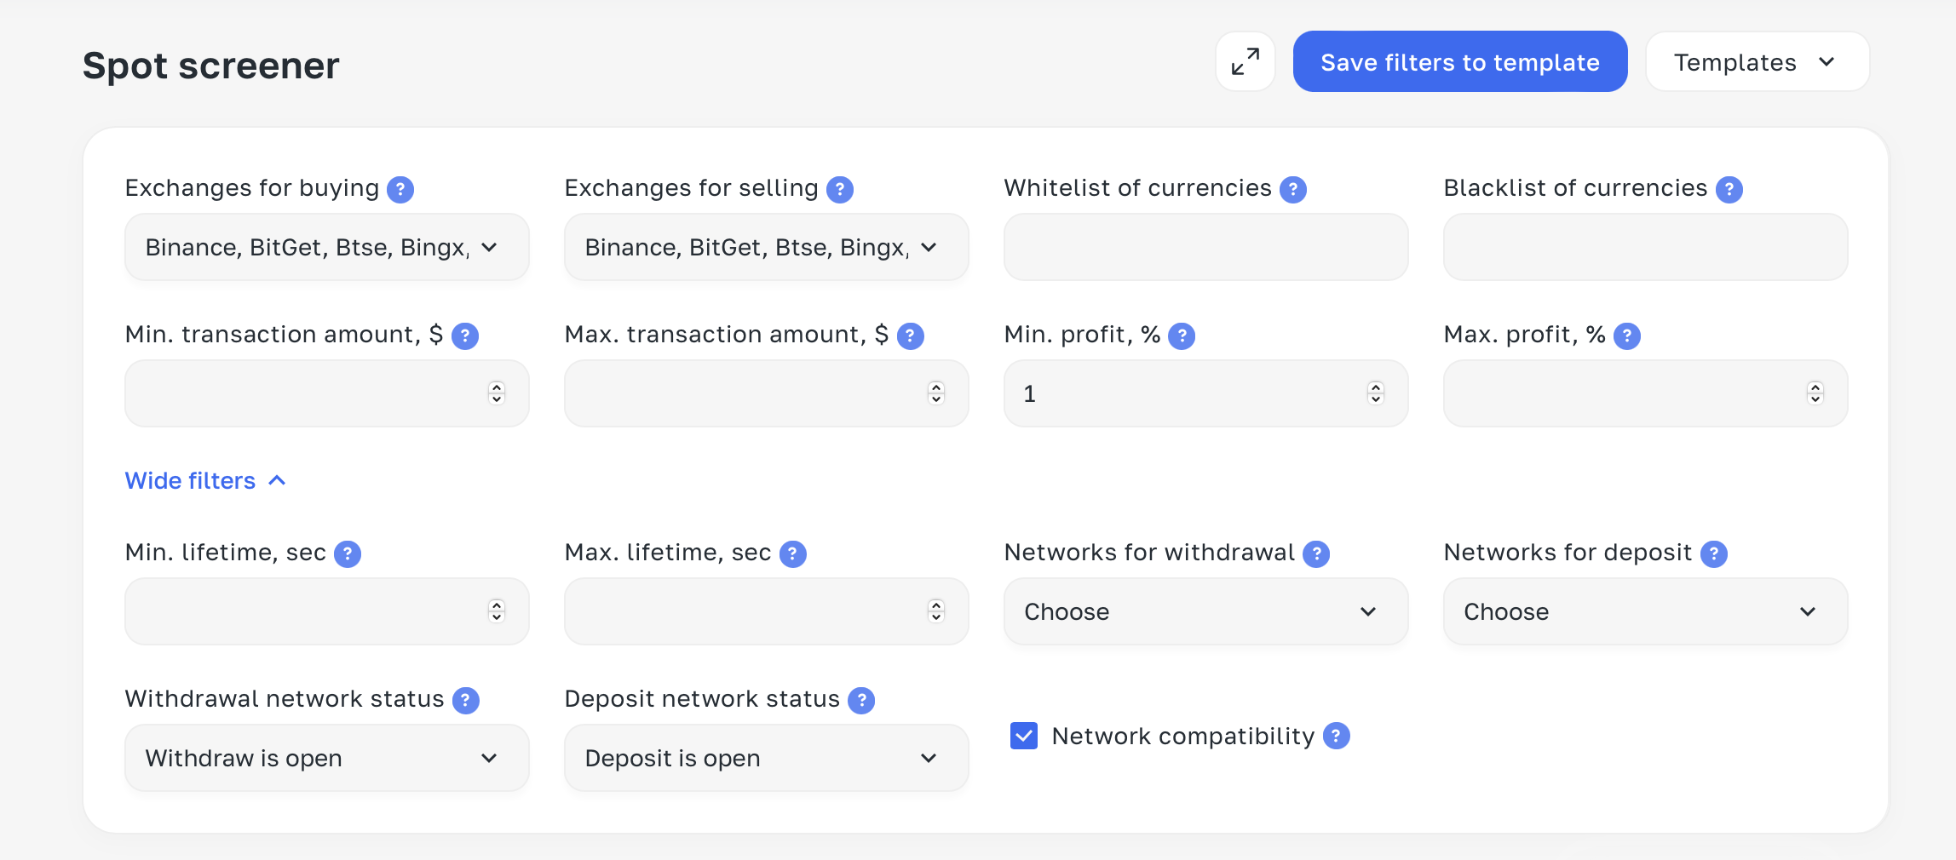Click help icon next to Min. profit, %

(x=1182, y=335)
